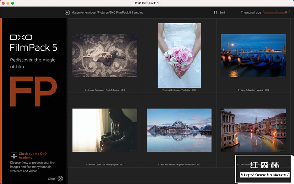This screenshot has width=294, height=184.
Task: Click the DxO logo in the welcome panel
Action: (x=21, y=37)
